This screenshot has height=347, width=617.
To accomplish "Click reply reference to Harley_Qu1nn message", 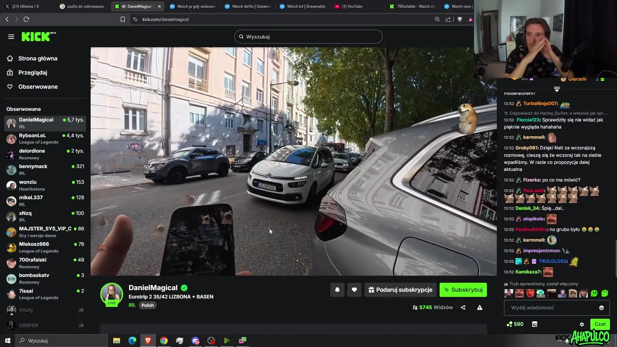I will tap(555, 113).
